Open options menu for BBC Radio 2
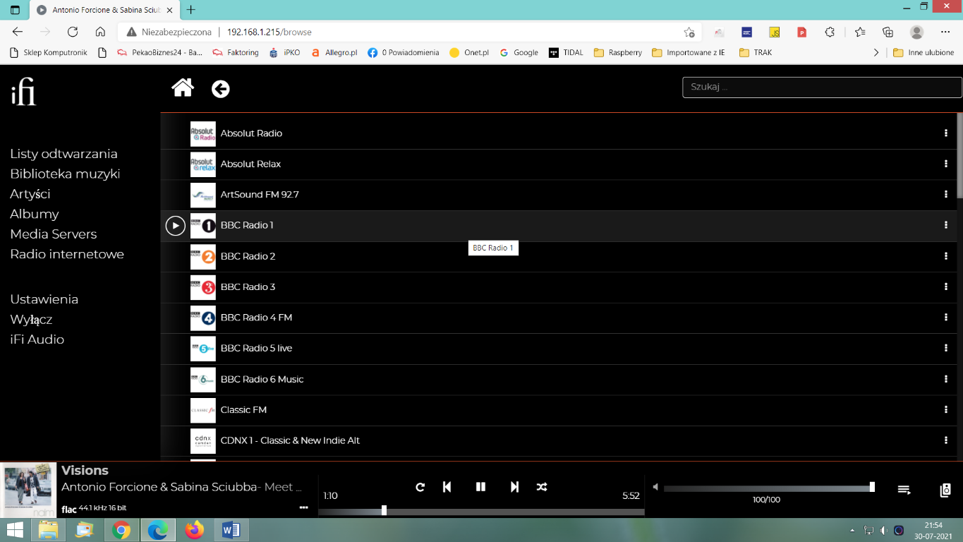Image resolution: width=963 pixels, height=542 pixels. pos(946,256)
